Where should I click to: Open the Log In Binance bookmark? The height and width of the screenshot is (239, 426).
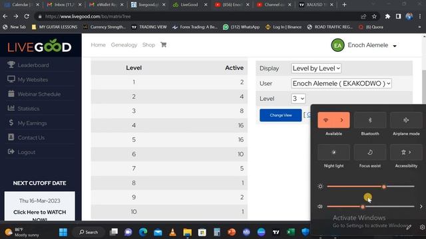point(284,27)
